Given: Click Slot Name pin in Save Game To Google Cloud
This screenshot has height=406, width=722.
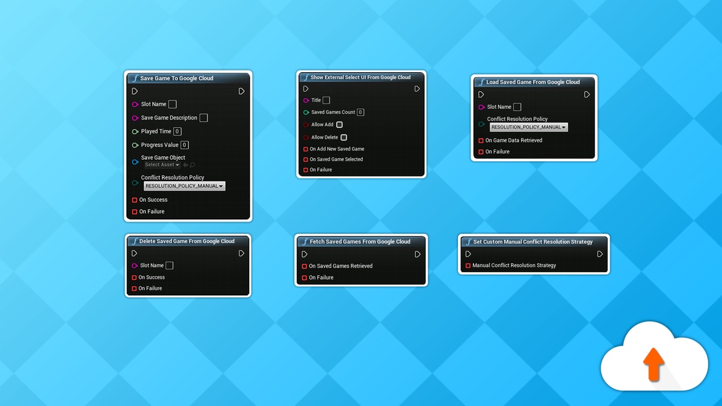Looking at the screenshot, I should click(x=135, y=104).
